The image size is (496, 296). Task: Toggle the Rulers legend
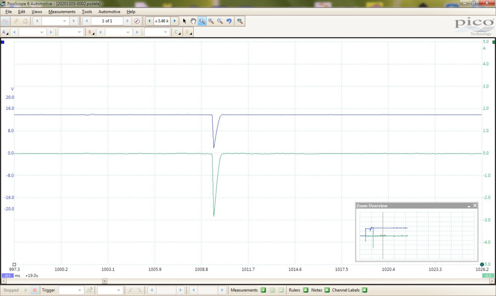pyautogui.click(x=306, y=290)
